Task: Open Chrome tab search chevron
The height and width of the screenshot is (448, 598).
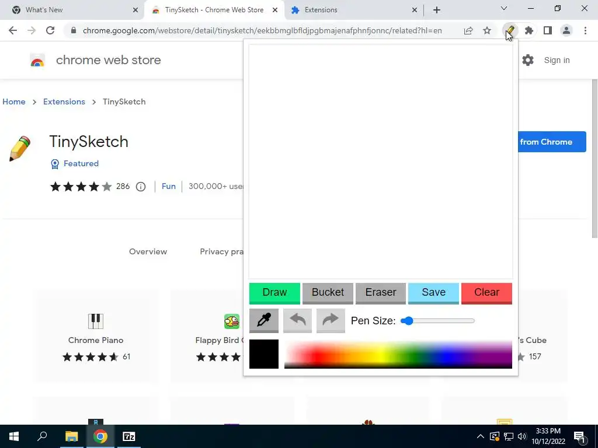Action: point(504,8)
